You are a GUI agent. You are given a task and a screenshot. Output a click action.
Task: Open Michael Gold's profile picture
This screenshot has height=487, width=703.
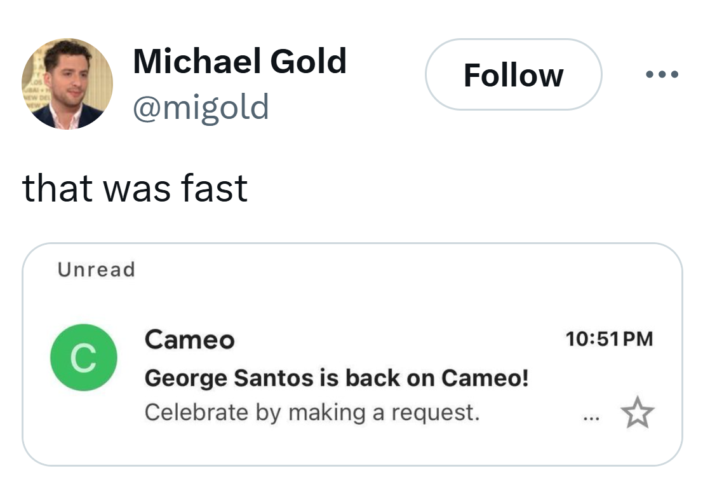pos(67,83)
